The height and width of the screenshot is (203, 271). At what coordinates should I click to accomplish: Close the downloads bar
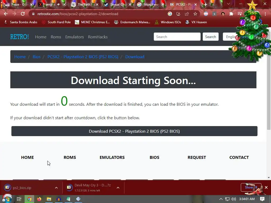(266, 187)
